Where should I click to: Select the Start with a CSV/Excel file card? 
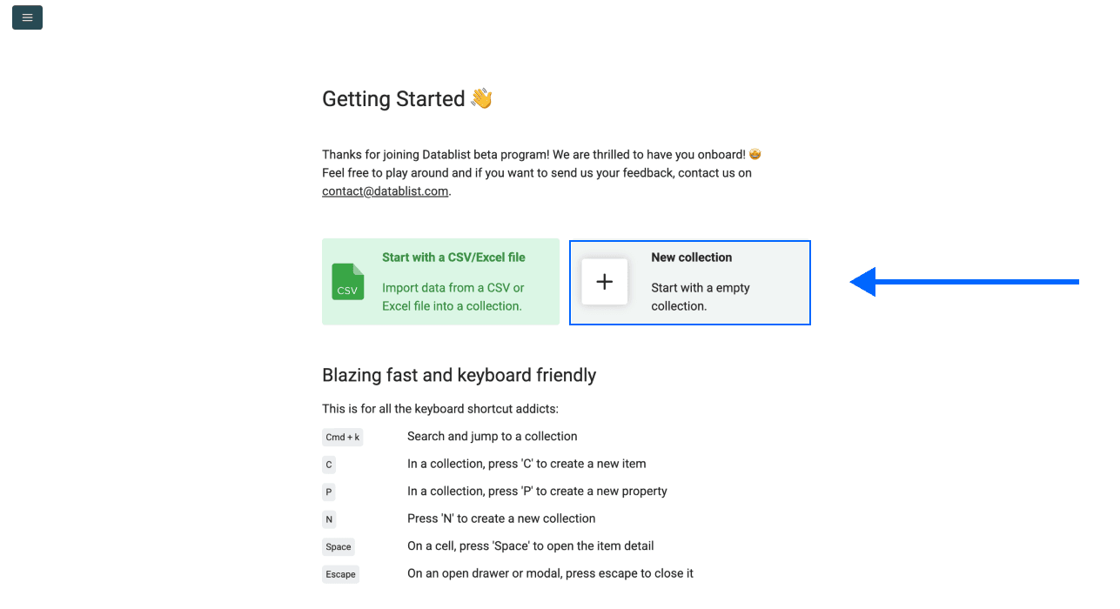tap(440, 282)
